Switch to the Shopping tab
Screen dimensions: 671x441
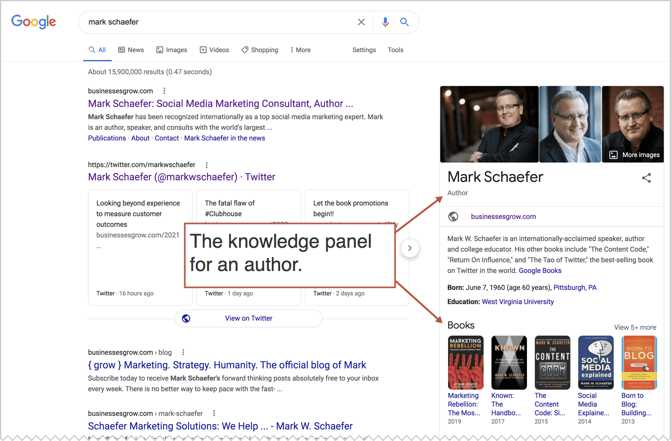260,50
